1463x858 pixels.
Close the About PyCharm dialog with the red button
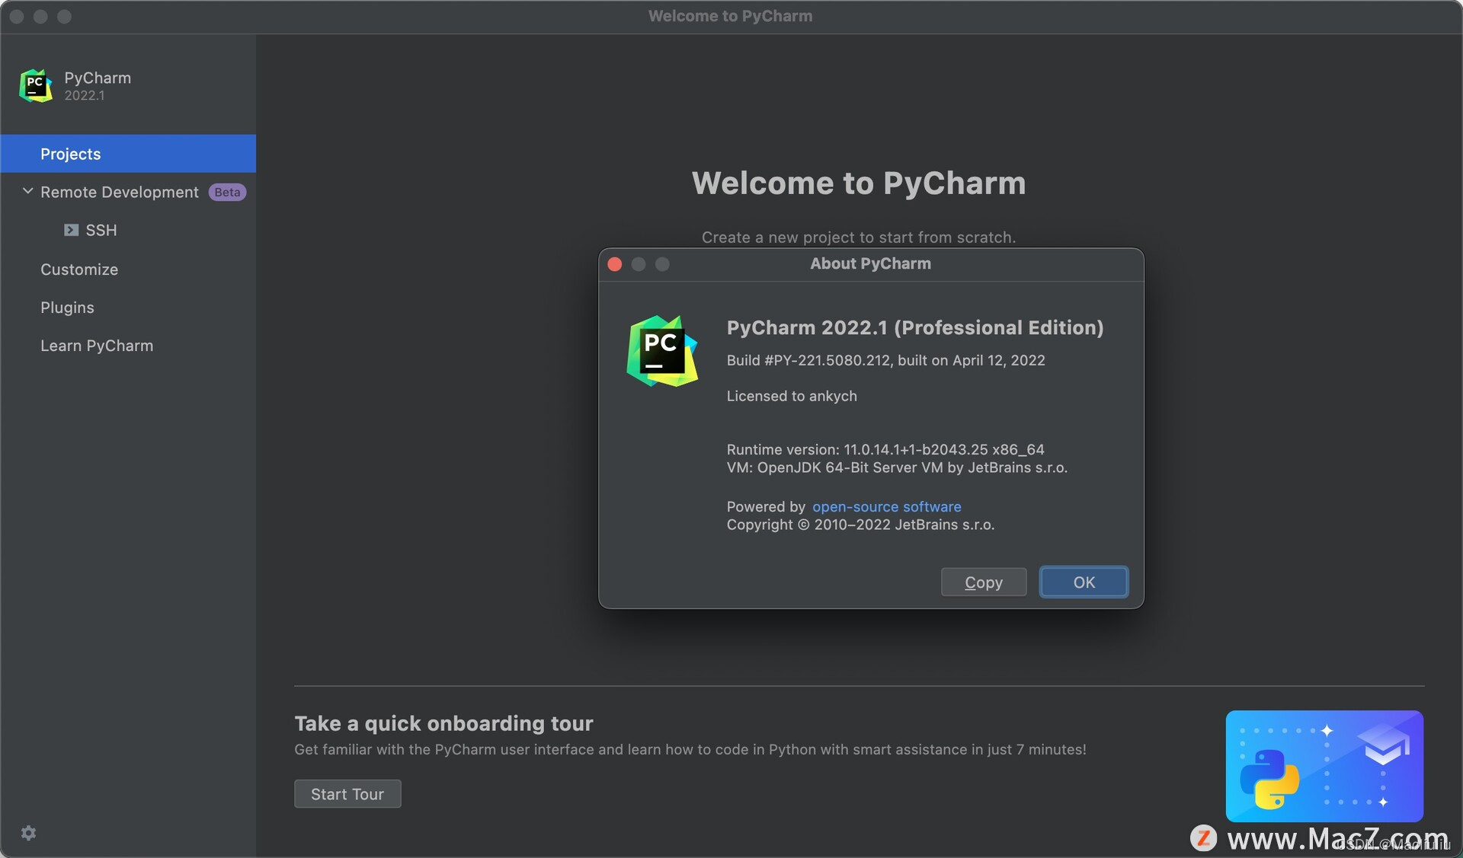click(x=615, y=264)
